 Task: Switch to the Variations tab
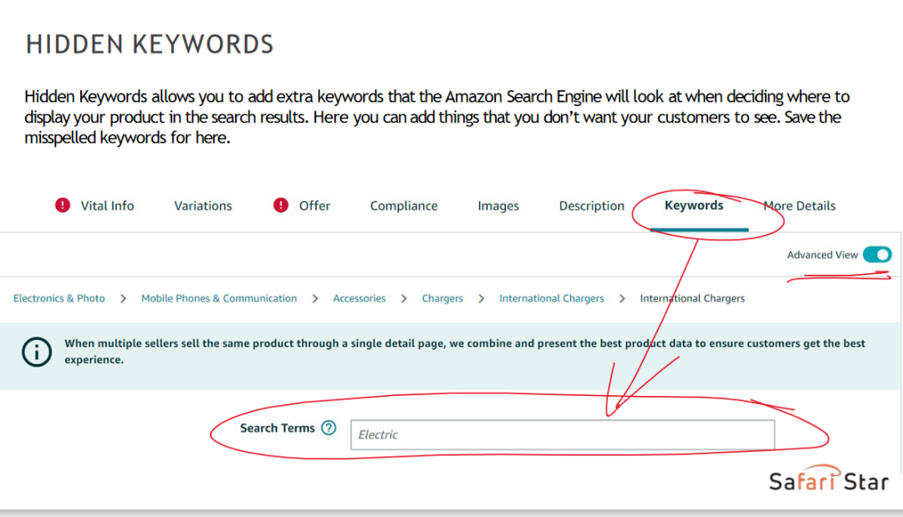pos(202,205)
